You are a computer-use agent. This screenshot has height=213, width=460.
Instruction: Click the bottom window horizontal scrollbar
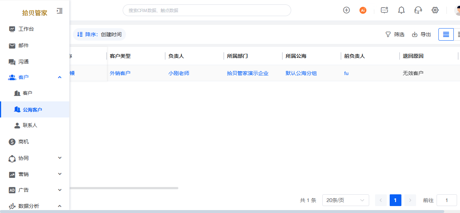pyautogui.click(x=222, y=212)
